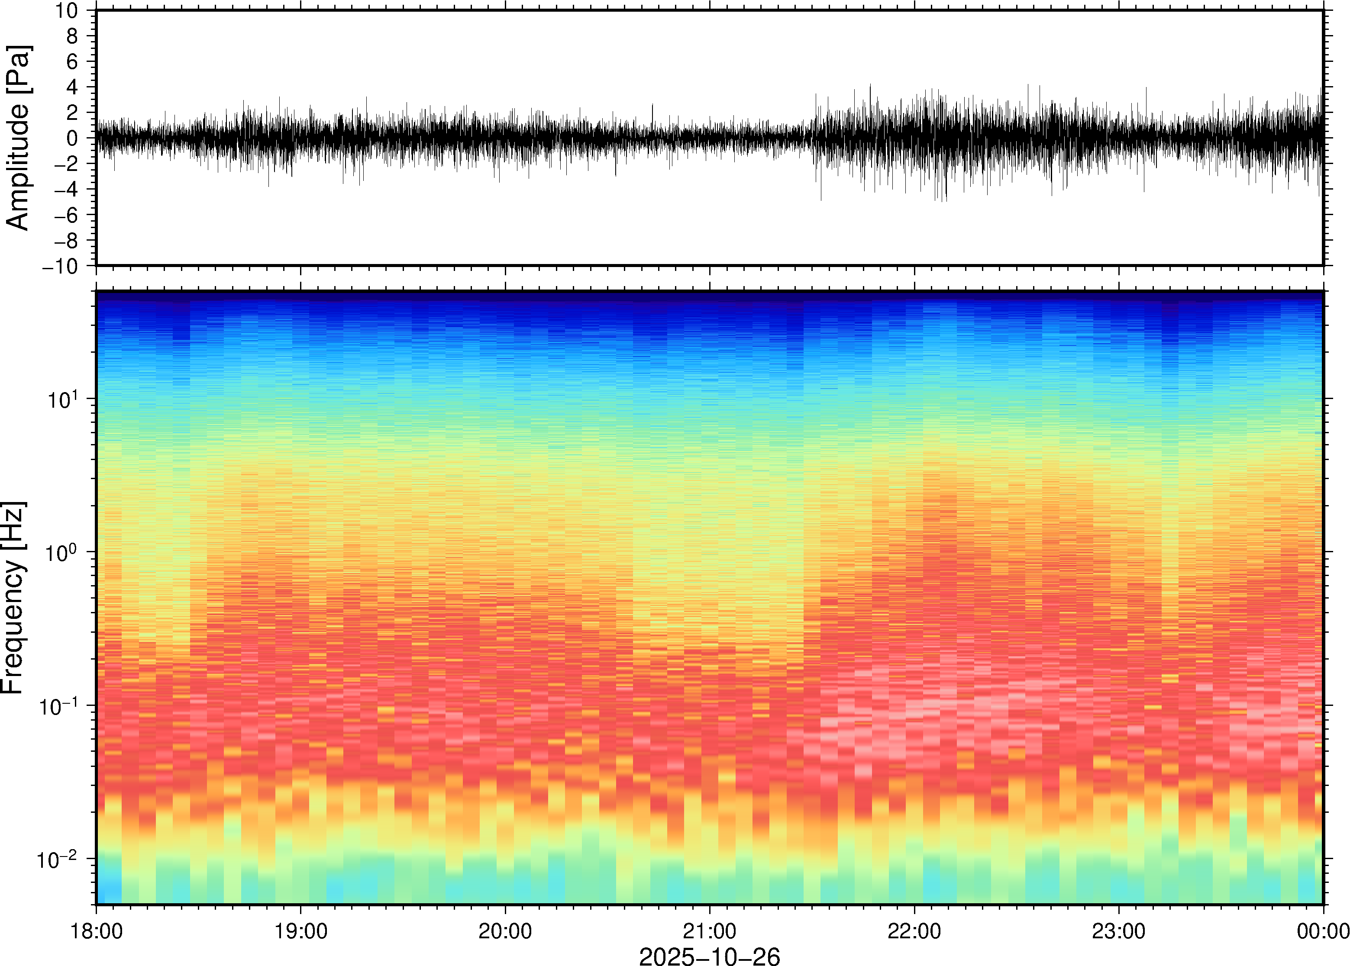Click the 10¹ frequency tick label
The width and height of the screenshot is (1350, 966).
pyautogui.click(x=62, y=400)
